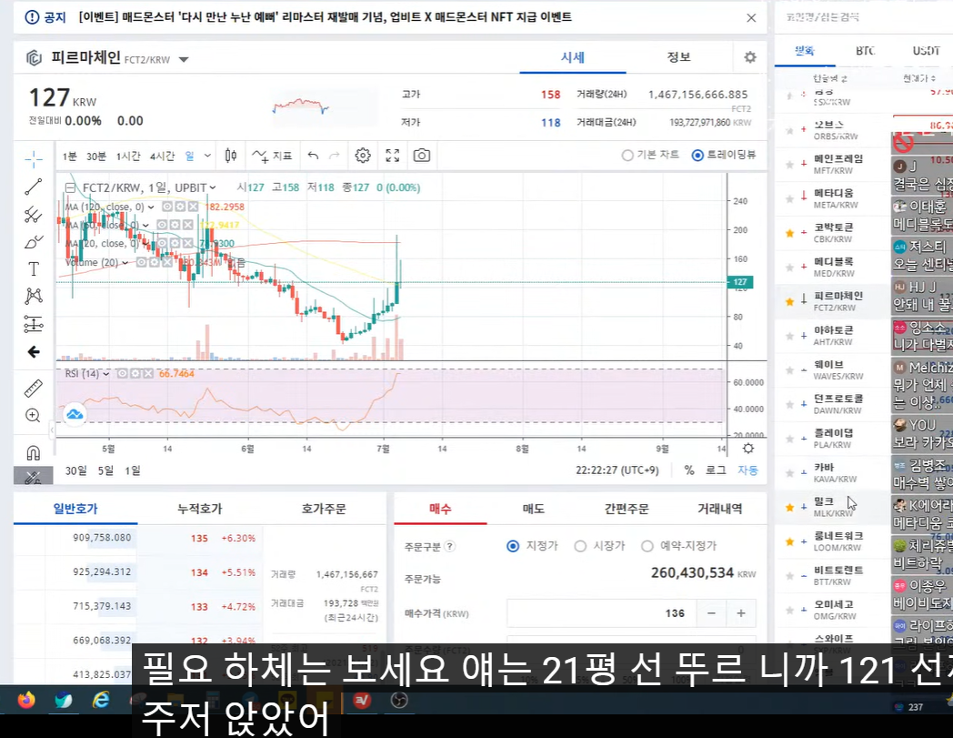953x738 pixels.
Task: Switch market list to BTC tab
Action: 865,50
